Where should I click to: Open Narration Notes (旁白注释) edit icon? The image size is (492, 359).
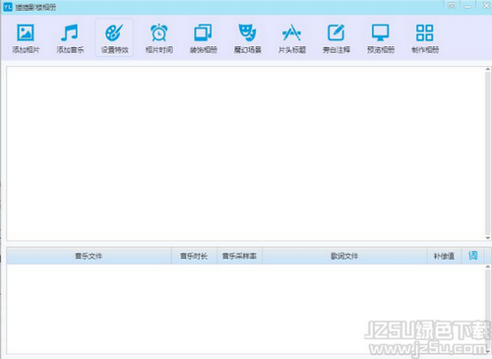coord(337,32)
